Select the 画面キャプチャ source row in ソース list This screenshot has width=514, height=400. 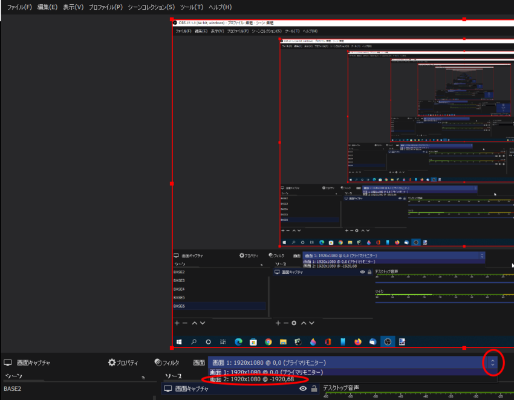click(x=240, y=389)
